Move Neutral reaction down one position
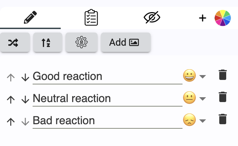Screen dimensions: 238x146 (x=25, y=99)
